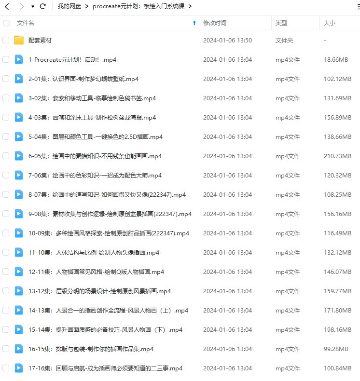Open the navigation history dropdown triangle

pos(33,7)
